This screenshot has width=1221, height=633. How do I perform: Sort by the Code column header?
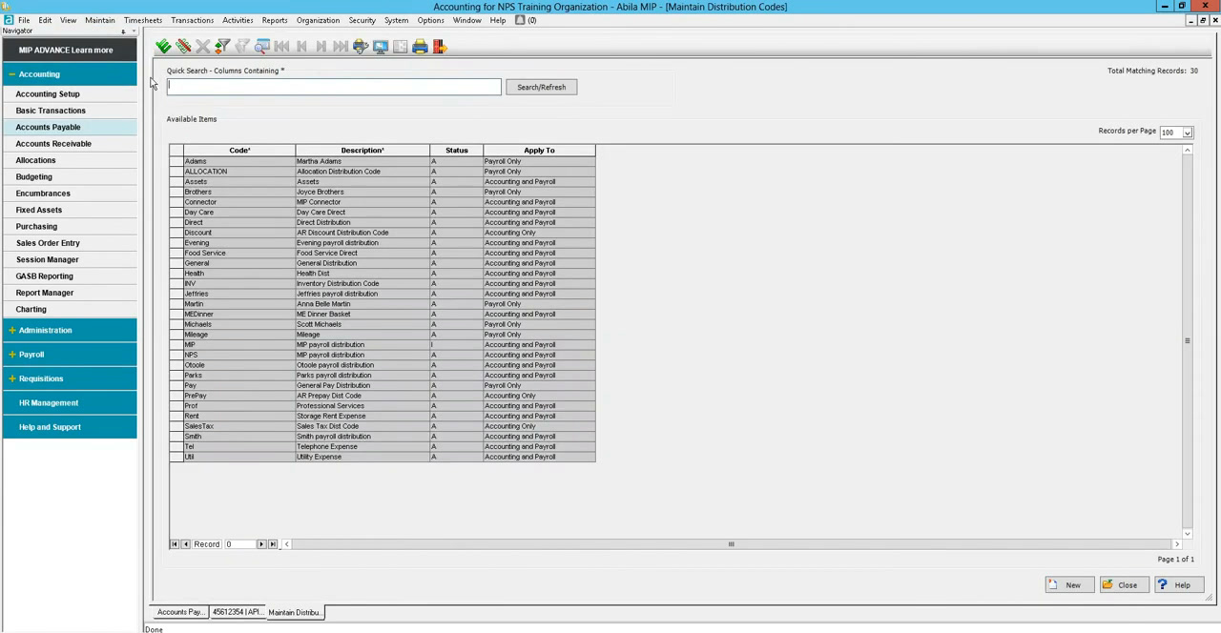click(239, 151)
